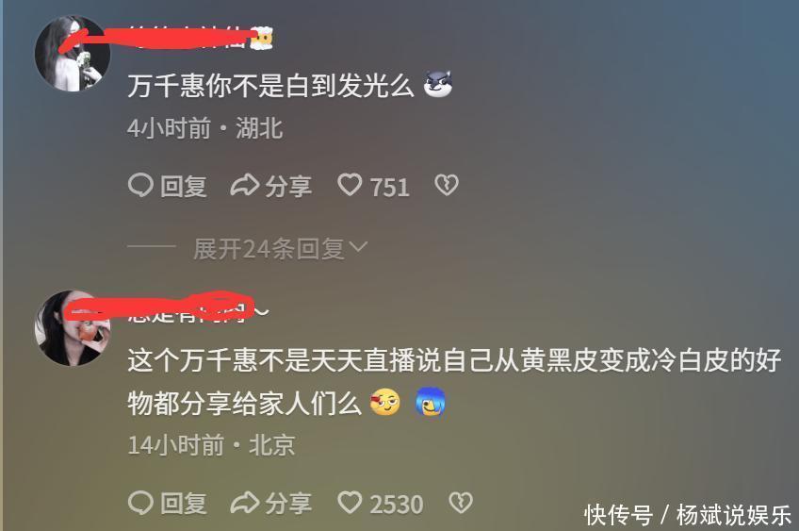Click 分享 text on the first comment

pyautogui.click(x=288, y=186)
